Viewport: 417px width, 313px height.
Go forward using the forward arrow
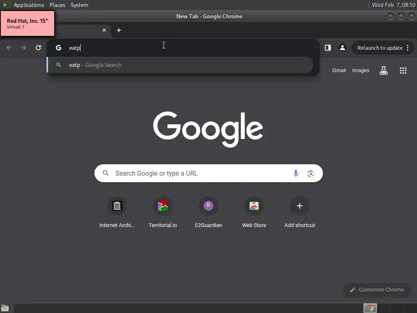tap(24, 48)
